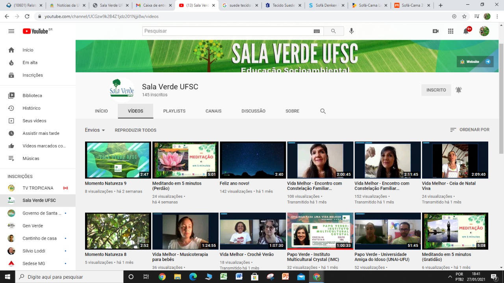Switch to the Caixa de entrada Gmail browser tab
The height and width of the screenshot is (283, 504).
(x=154, y=6)
